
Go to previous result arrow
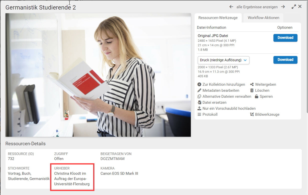pos(231,7)
